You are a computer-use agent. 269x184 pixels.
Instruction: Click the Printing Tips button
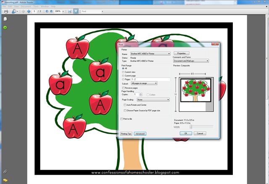[x=126, y=134]
